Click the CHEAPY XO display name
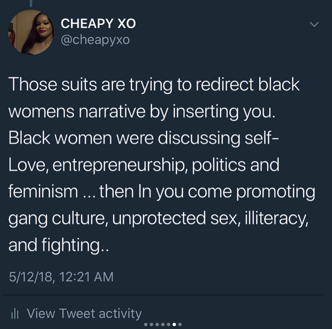This screenshot has width=332, height=329. point(98,24)
